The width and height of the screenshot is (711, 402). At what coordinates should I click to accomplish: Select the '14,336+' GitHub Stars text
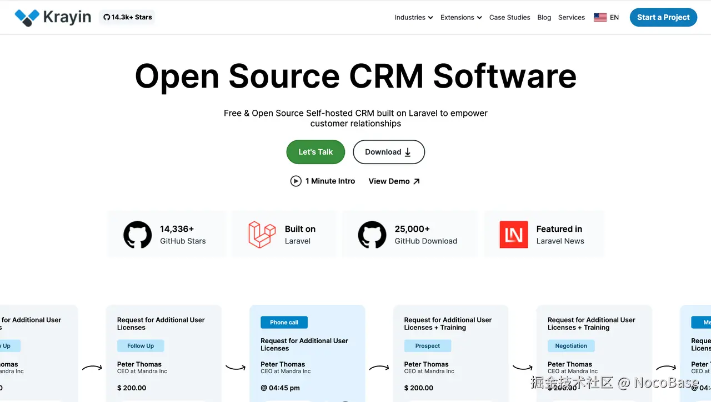(x=177, y=228)
